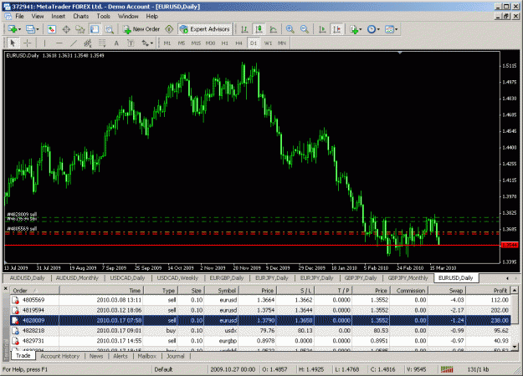
Task: Open the File menu
Action: click(19, 16)
